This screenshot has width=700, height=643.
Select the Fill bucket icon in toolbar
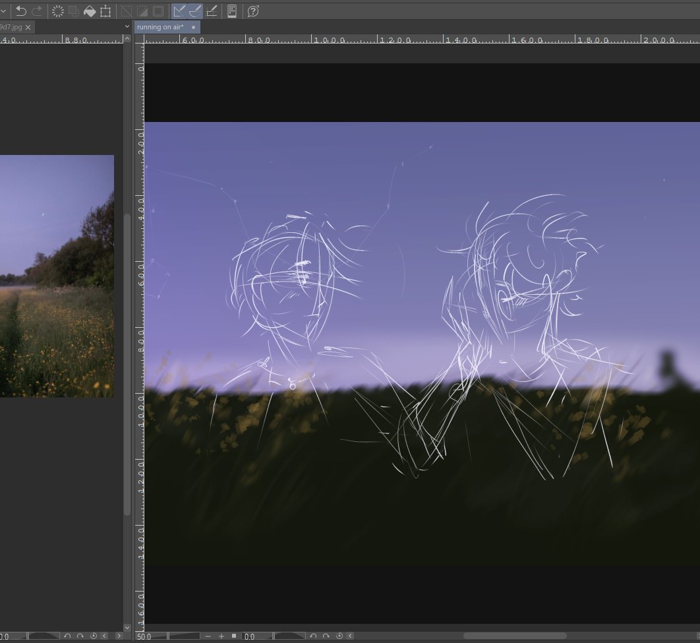click(x=90, y=11)
